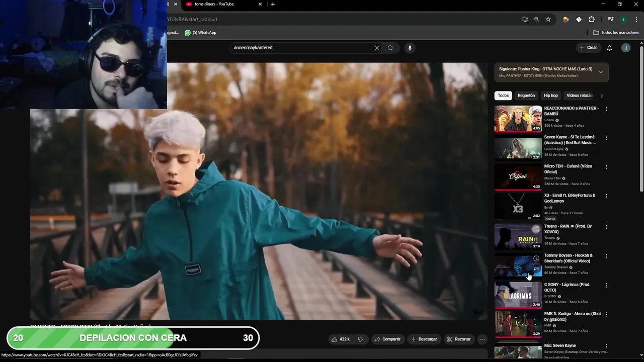This screenshot has width=644, height=362.
Task: Open options for X3 ErreB video
Action: click(x=606, y=196)
